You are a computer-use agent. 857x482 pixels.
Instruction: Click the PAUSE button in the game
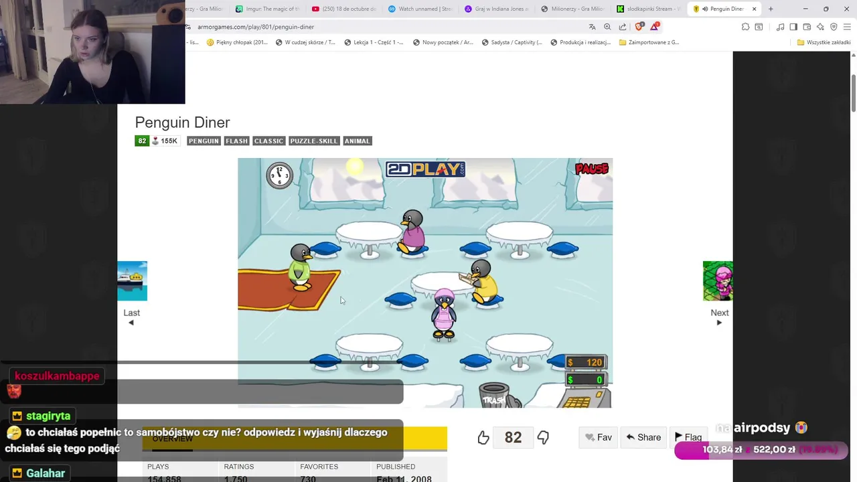pos(591,169)
